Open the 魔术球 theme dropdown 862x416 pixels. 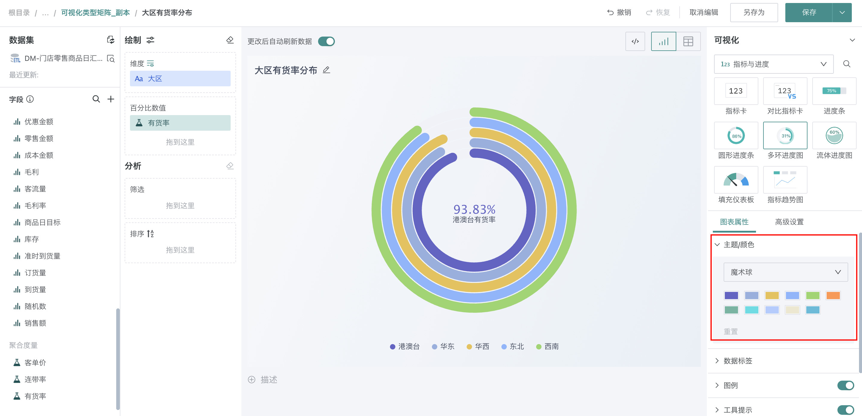(x=785, y=272)
